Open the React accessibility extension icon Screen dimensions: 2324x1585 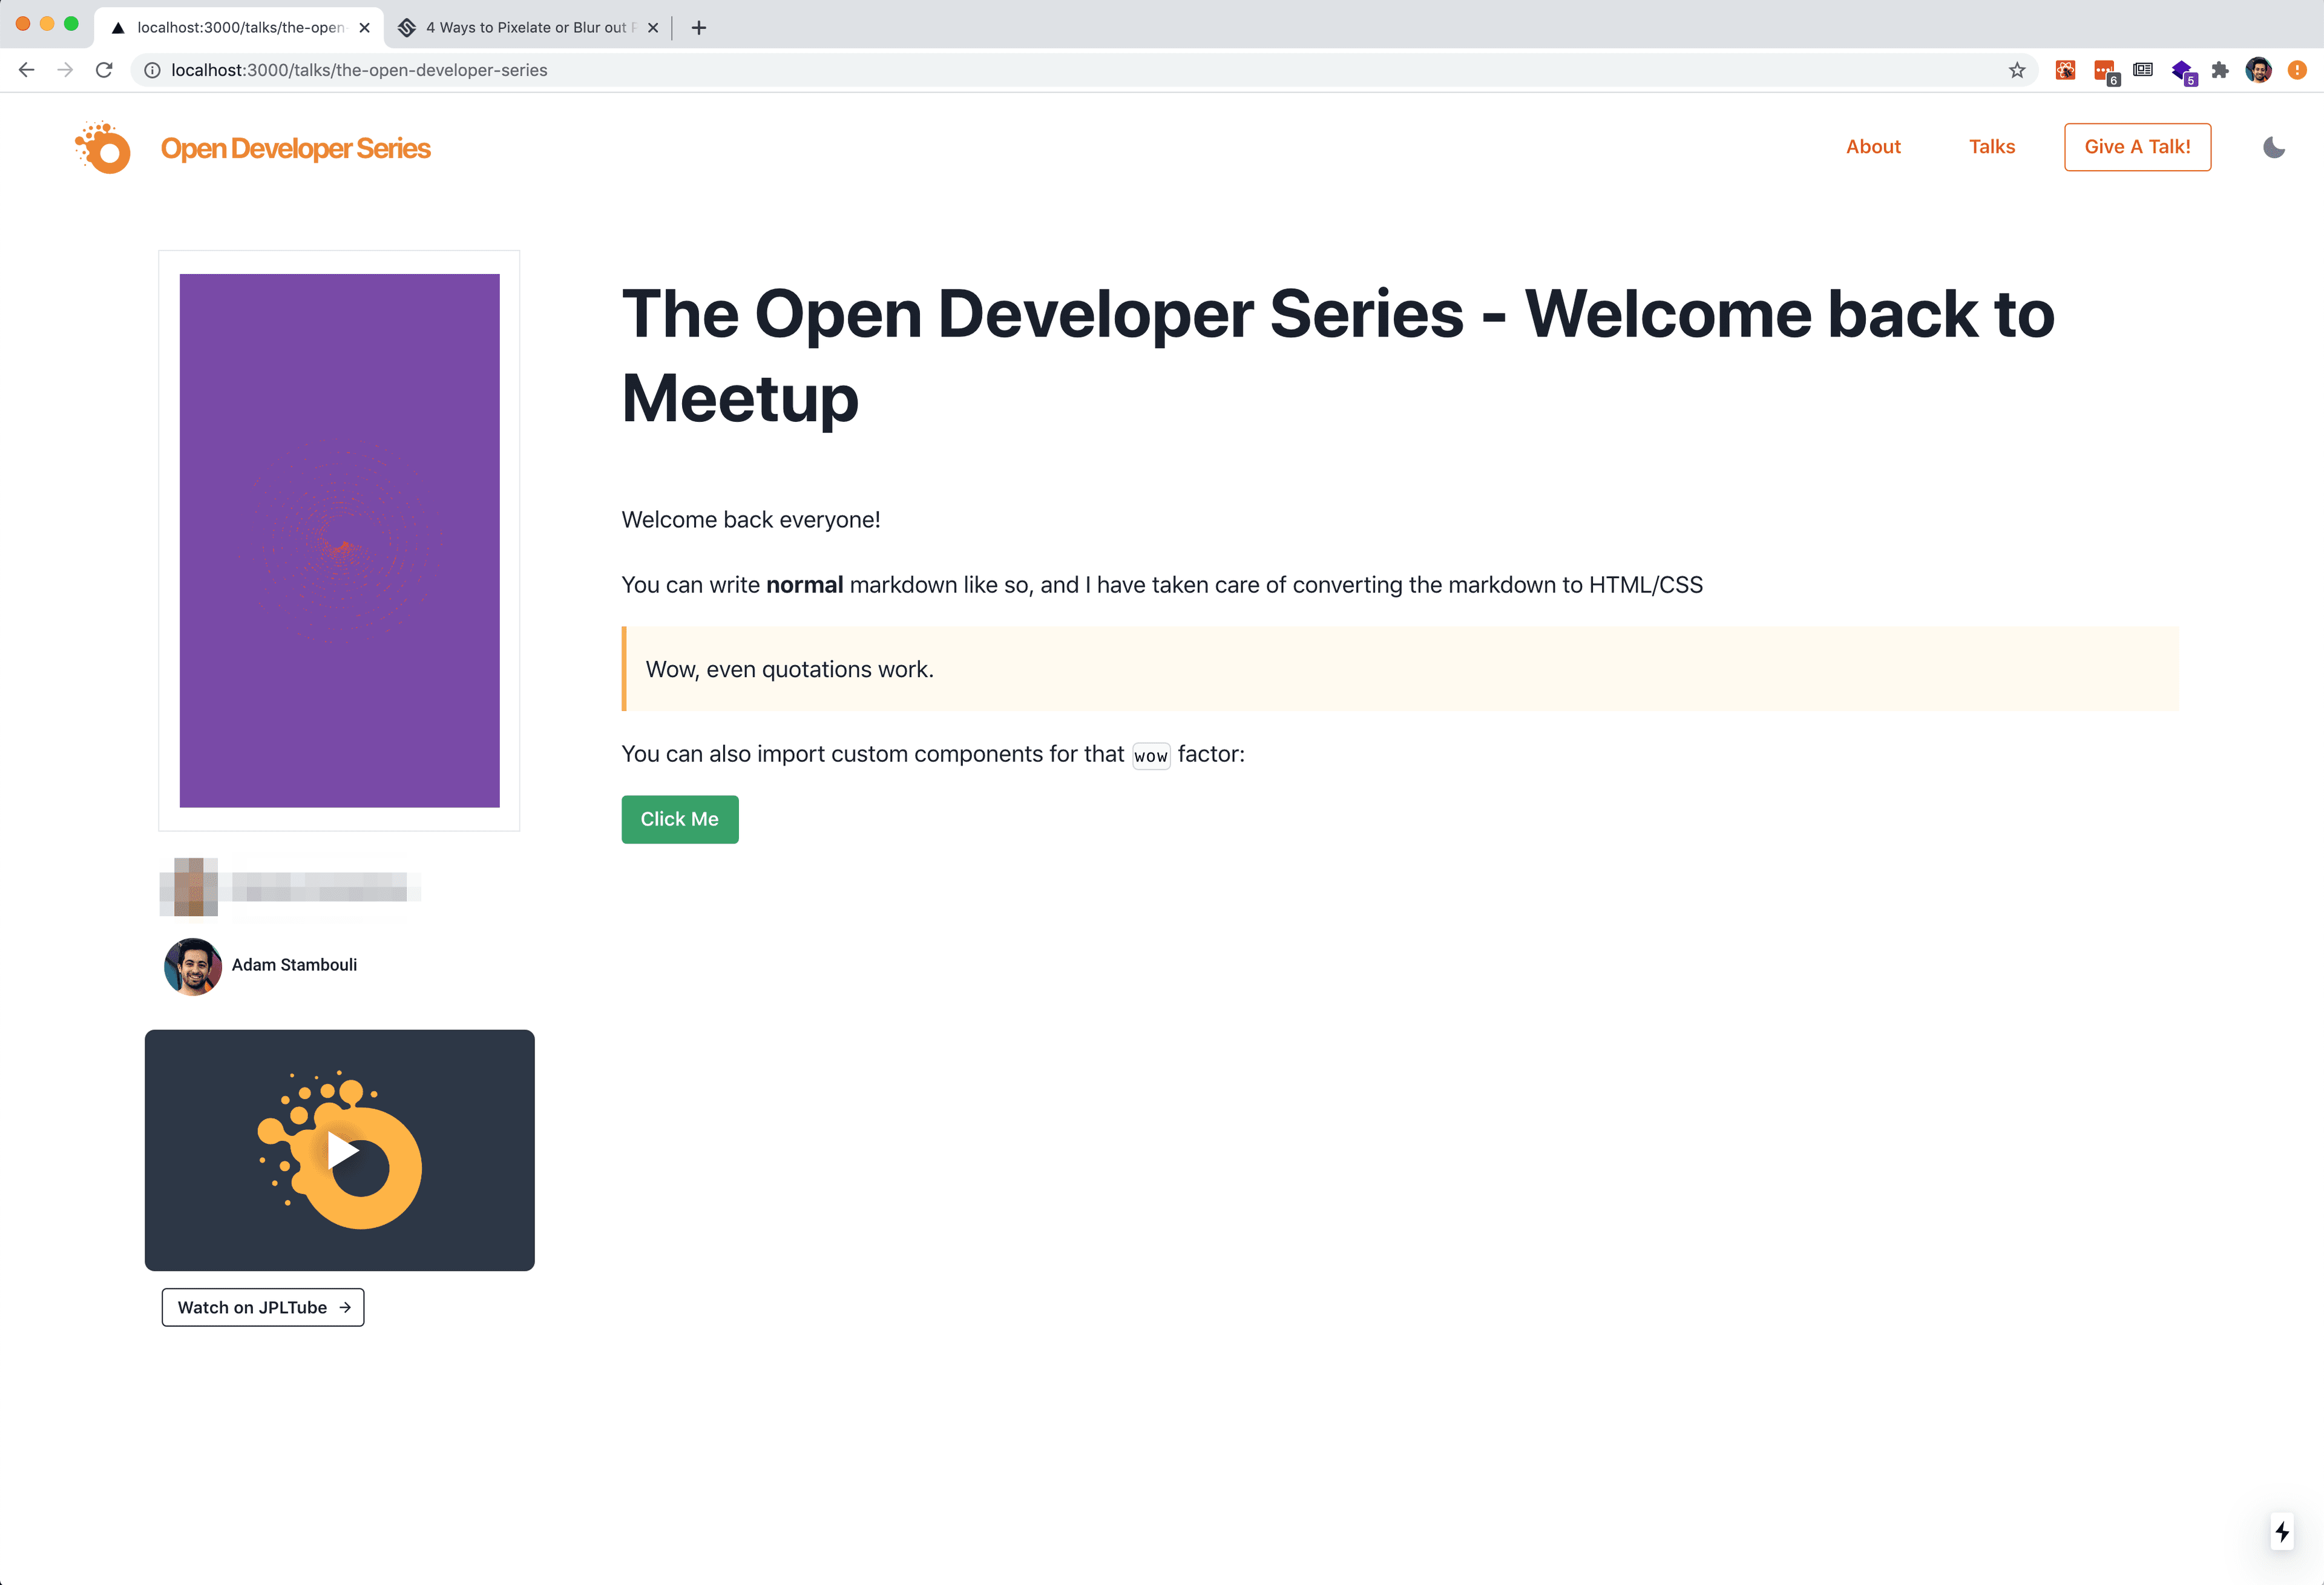coord(2065,70)
